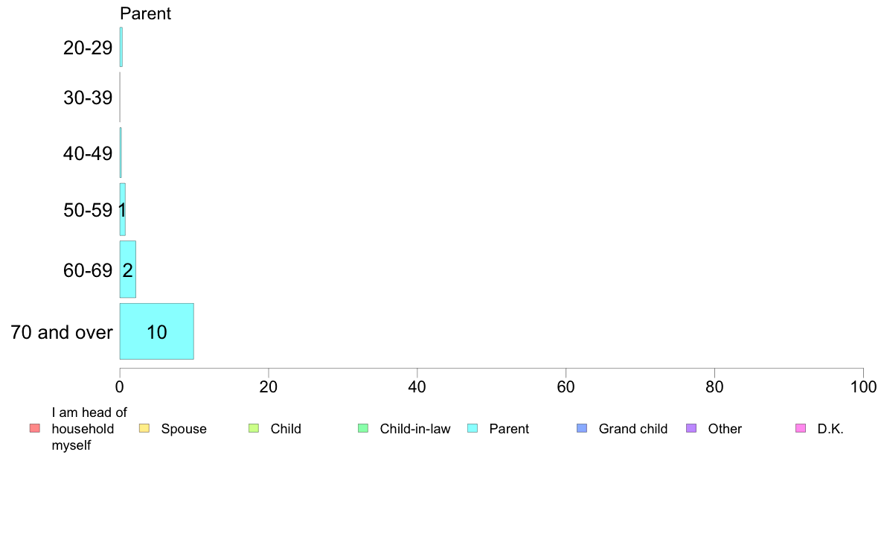Select the 60-69 bar labeled 2
Viewport: 884px width, 548px height.
(127, 270)
